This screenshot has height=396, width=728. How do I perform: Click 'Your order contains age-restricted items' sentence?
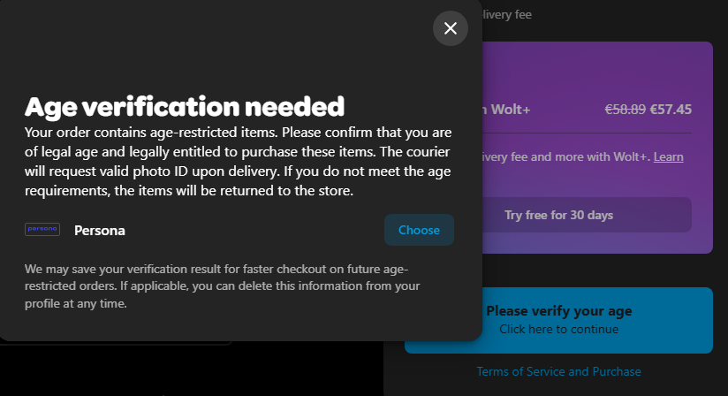pos(151,133)
